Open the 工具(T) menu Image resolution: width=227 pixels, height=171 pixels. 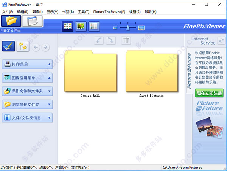click(84, 12)
